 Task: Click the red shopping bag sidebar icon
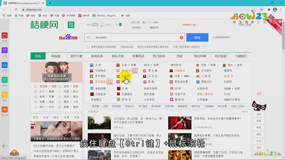(x=5, y=35)
